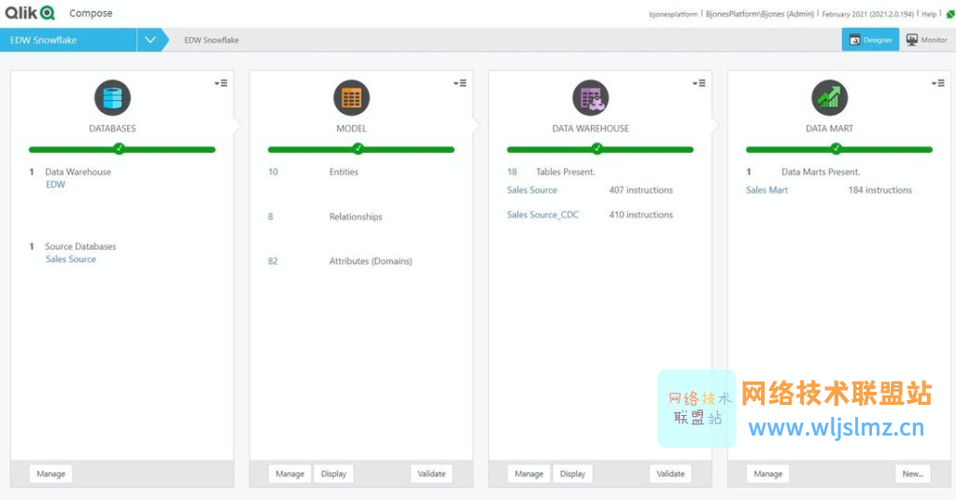The width and height of the screenshot is (956, 500).
Task: Click Manage in Data Mart panel
Action: [x=767, y=474]
